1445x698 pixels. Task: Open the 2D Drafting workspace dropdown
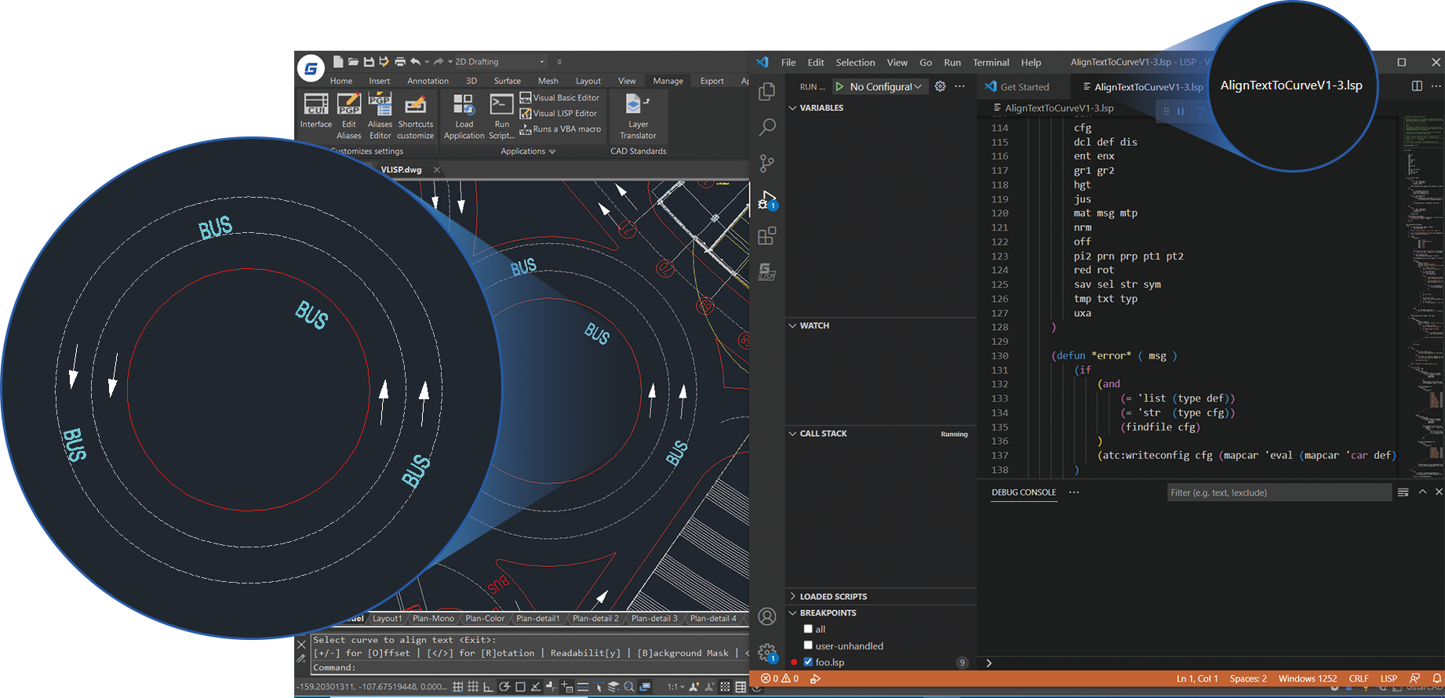click(x=500, y=61)
